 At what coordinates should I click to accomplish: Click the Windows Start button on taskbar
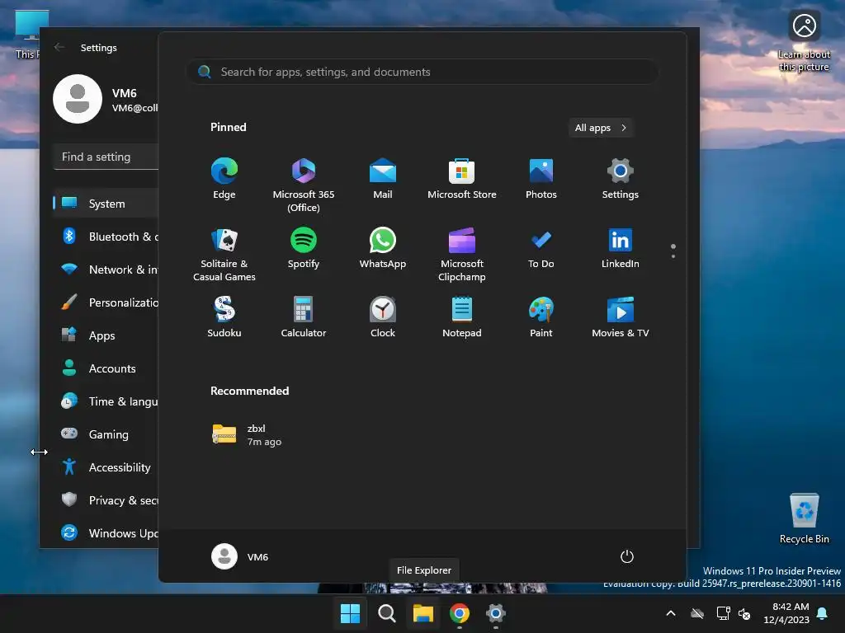click(x=350, y=613)
